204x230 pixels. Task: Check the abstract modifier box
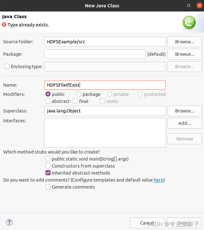48,101
